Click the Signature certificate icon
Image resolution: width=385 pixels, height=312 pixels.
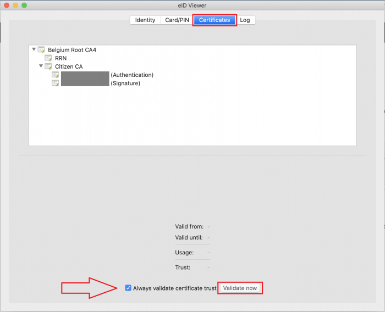[x=56, y=83]
